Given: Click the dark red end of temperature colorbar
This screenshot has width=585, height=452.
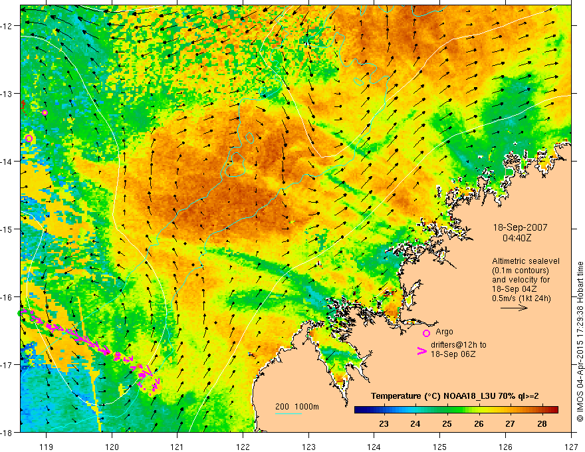Looking at the screenshot, I should (x=554, y=410).
